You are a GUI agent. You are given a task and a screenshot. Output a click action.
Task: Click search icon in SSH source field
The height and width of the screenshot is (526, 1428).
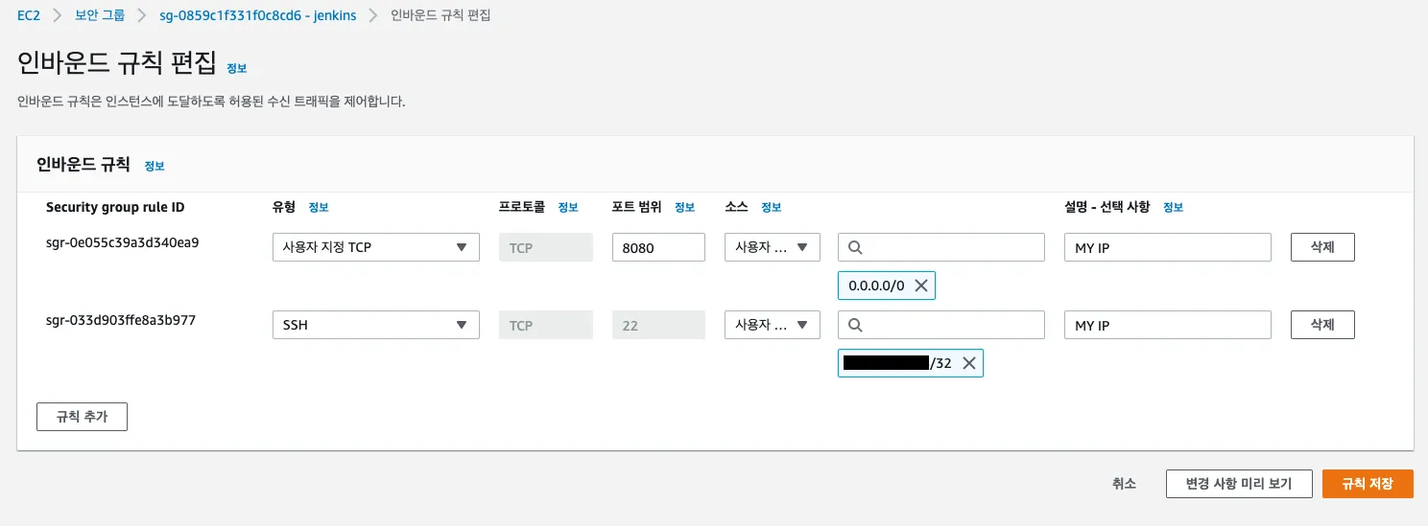tap(855, 326)
